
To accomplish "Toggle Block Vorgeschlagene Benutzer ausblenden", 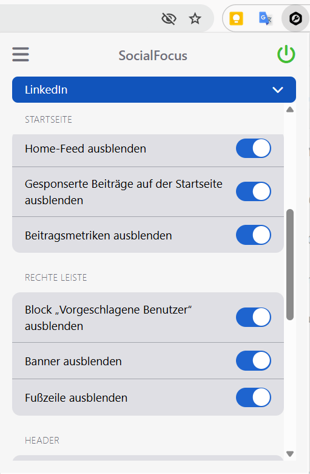I will pos(254,317).
